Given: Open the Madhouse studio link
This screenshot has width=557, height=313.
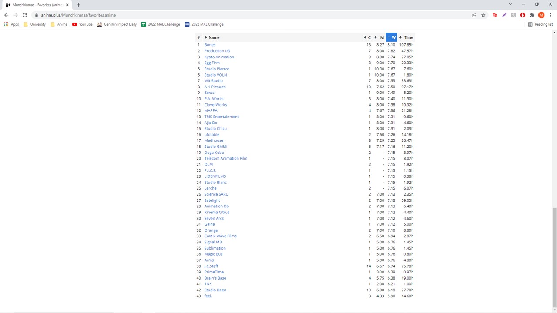Looking at the screenshot, I should [x=214, y=140].
